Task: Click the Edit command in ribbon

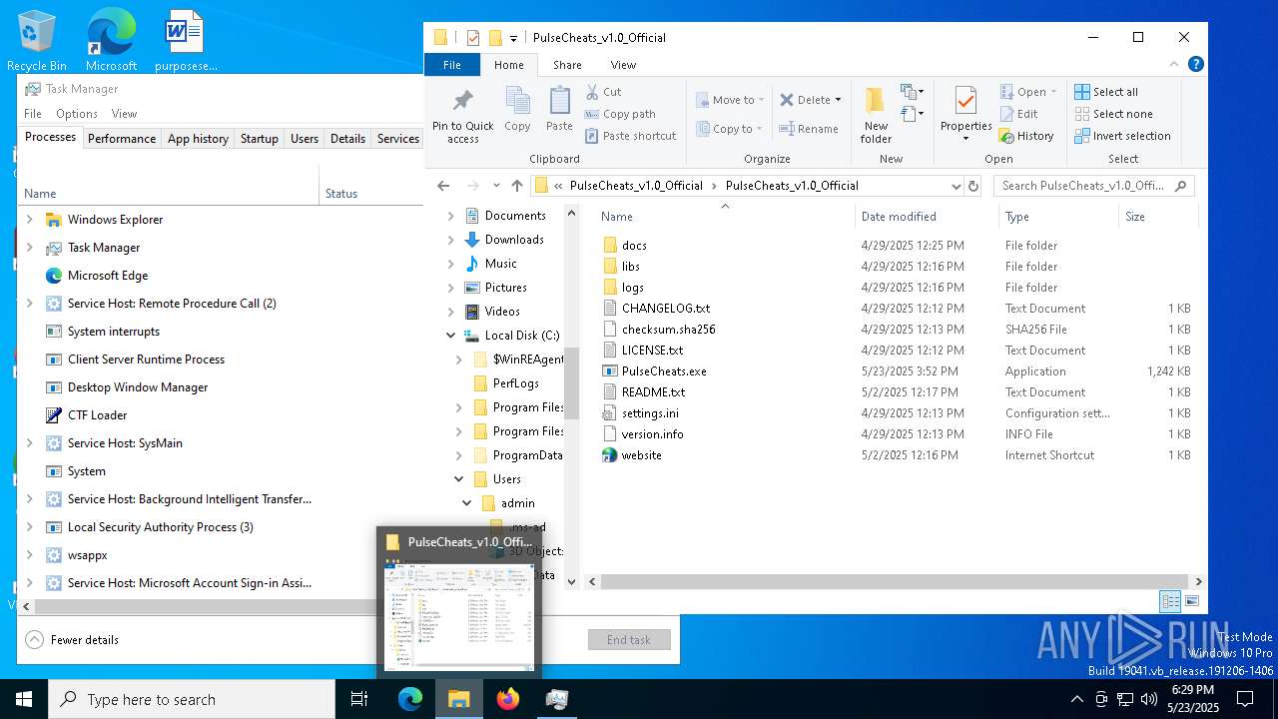Action: tap(1019, 114)
